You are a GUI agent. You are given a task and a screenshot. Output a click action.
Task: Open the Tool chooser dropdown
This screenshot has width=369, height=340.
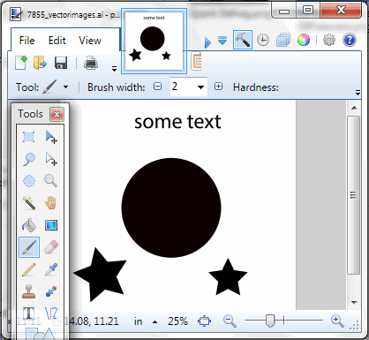pyautogui.click(x=65, y=87)
